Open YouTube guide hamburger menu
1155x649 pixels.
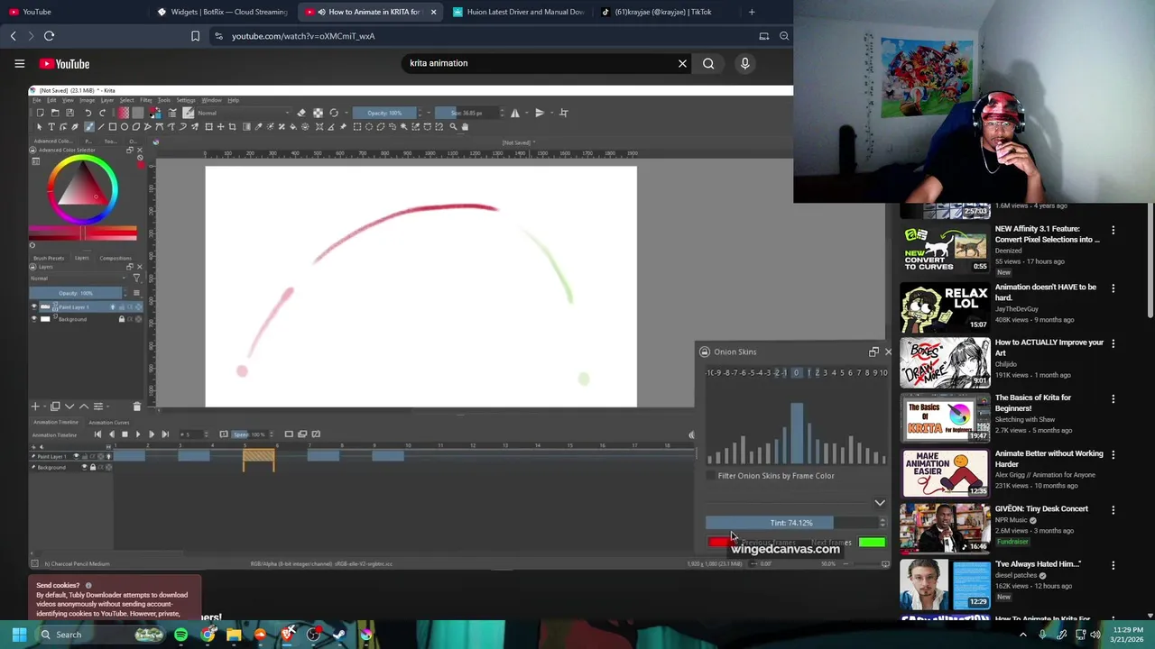[19, 64]
